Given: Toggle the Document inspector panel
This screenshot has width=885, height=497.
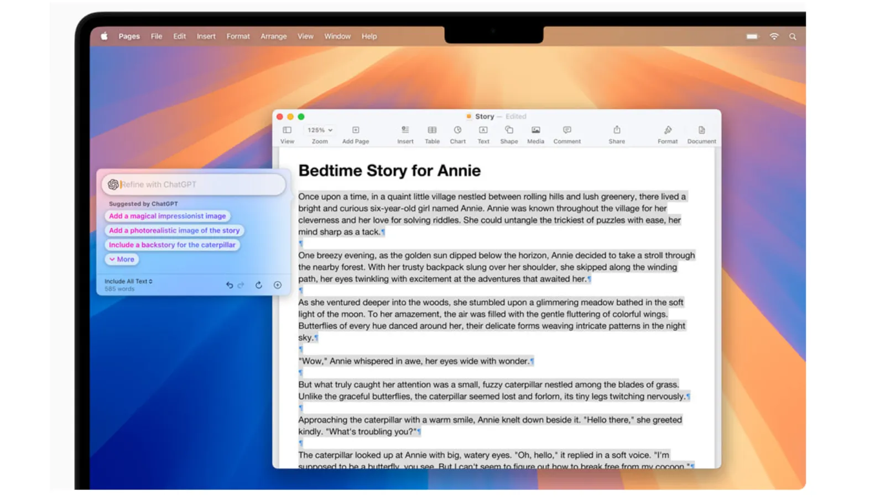Looking at the screenshot, I should point(701,130).
